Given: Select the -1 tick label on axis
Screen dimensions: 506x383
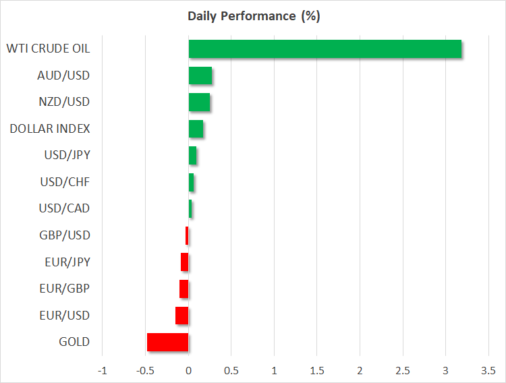Looking at the screenshot, I should click(x=103, y=370).
